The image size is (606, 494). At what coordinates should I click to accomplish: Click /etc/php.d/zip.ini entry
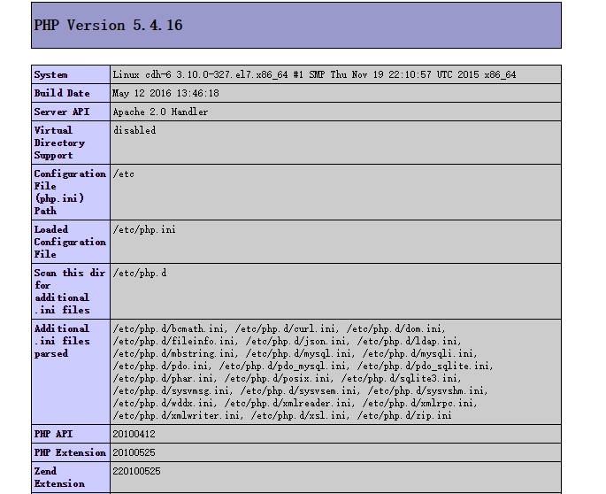pyautogui.click(x=404, y=415)
